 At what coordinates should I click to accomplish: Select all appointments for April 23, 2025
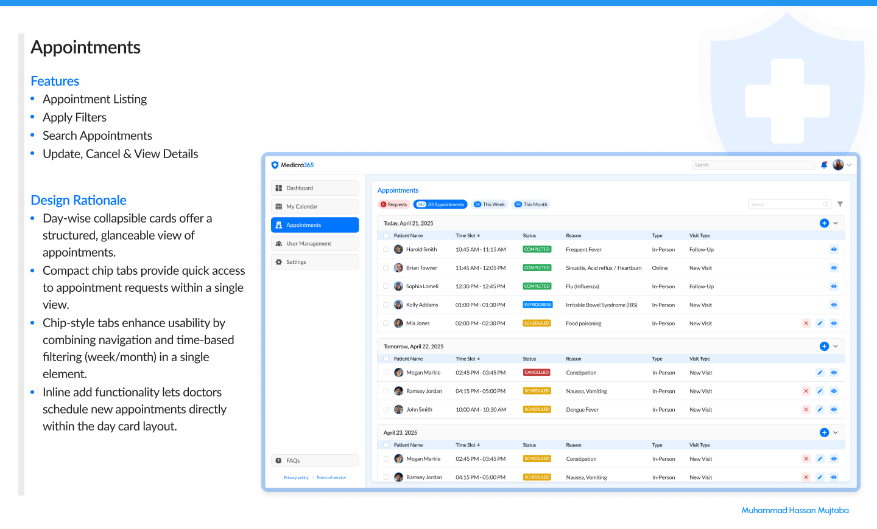click(x=386, y=444)
